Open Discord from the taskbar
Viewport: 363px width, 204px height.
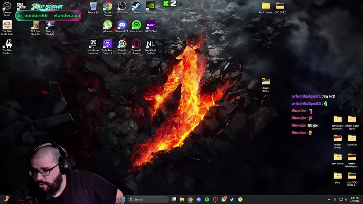tap(199, 199)
